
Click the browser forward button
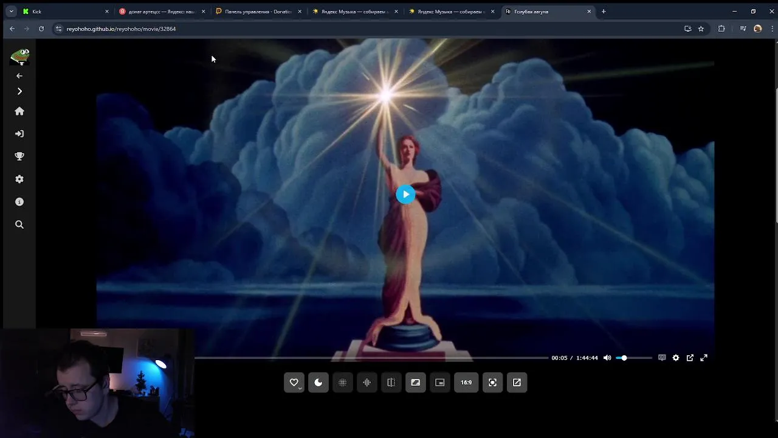26,29
